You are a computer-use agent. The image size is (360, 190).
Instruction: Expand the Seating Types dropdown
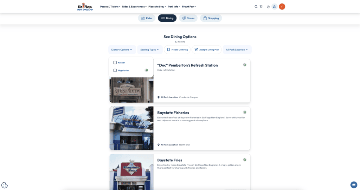point(150,50)
